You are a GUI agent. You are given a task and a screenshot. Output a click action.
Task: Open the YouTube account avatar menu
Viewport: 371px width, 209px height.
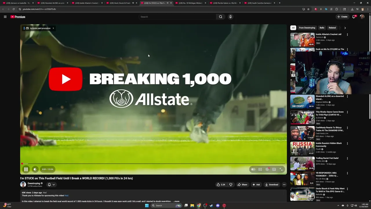(x=362, y=17)
